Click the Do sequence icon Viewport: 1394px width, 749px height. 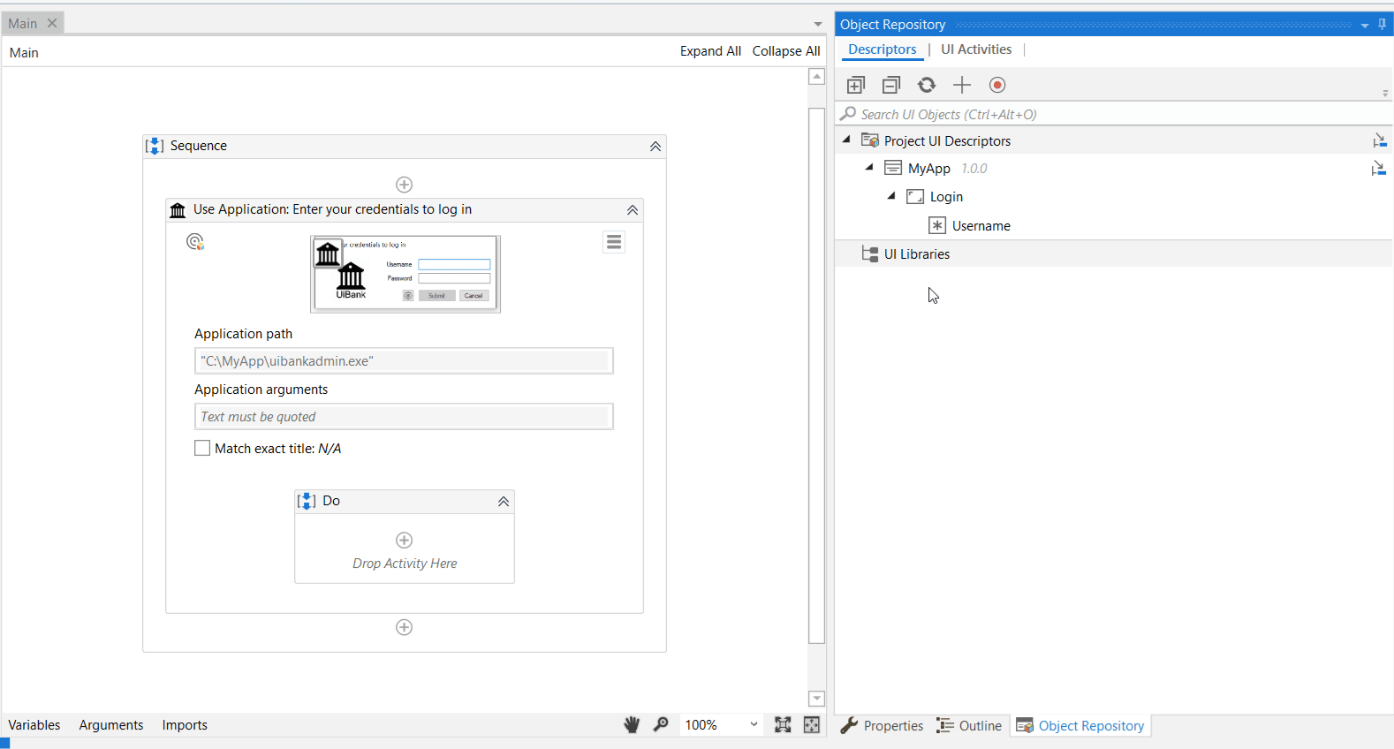(x=307, y=501)
